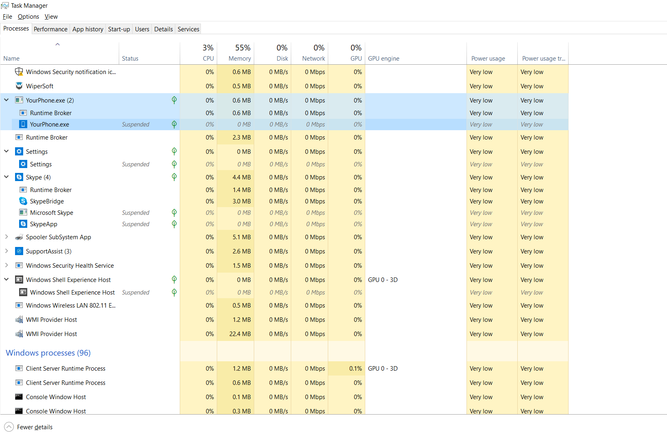The height and width of the screenshot is (439, 667).
Task: Select the Windows processes (96) group heading
Action: coord(48,353)
